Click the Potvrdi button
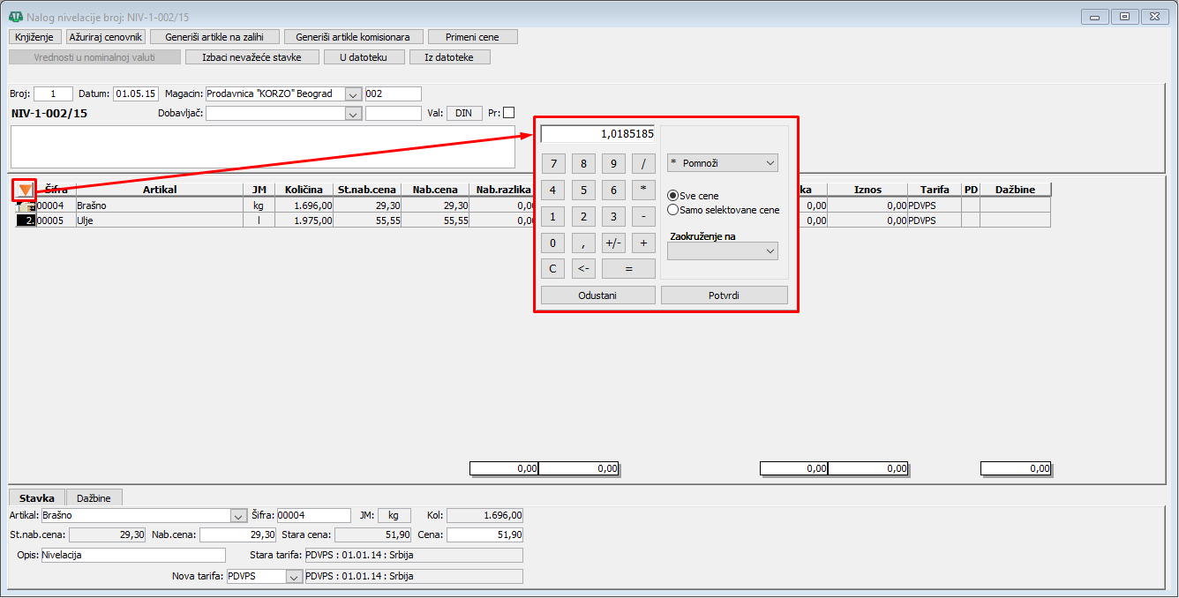The height and width of the screenshot is (598, 1179). click(724, 295)
